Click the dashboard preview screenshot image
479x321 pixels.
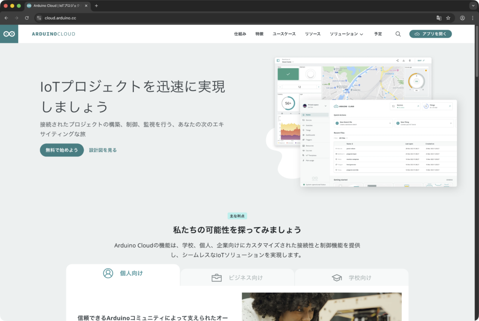(x=365, y=121)
